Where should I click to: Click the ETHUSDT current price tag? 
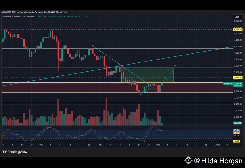click(228, 83)
